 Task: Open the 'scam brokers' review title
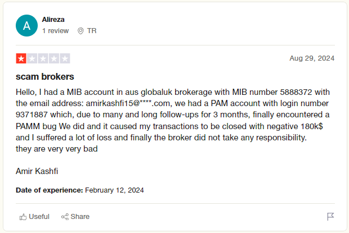(x=44, y=77)
